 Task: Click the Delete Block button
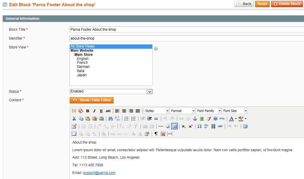(x=287, y=4)
